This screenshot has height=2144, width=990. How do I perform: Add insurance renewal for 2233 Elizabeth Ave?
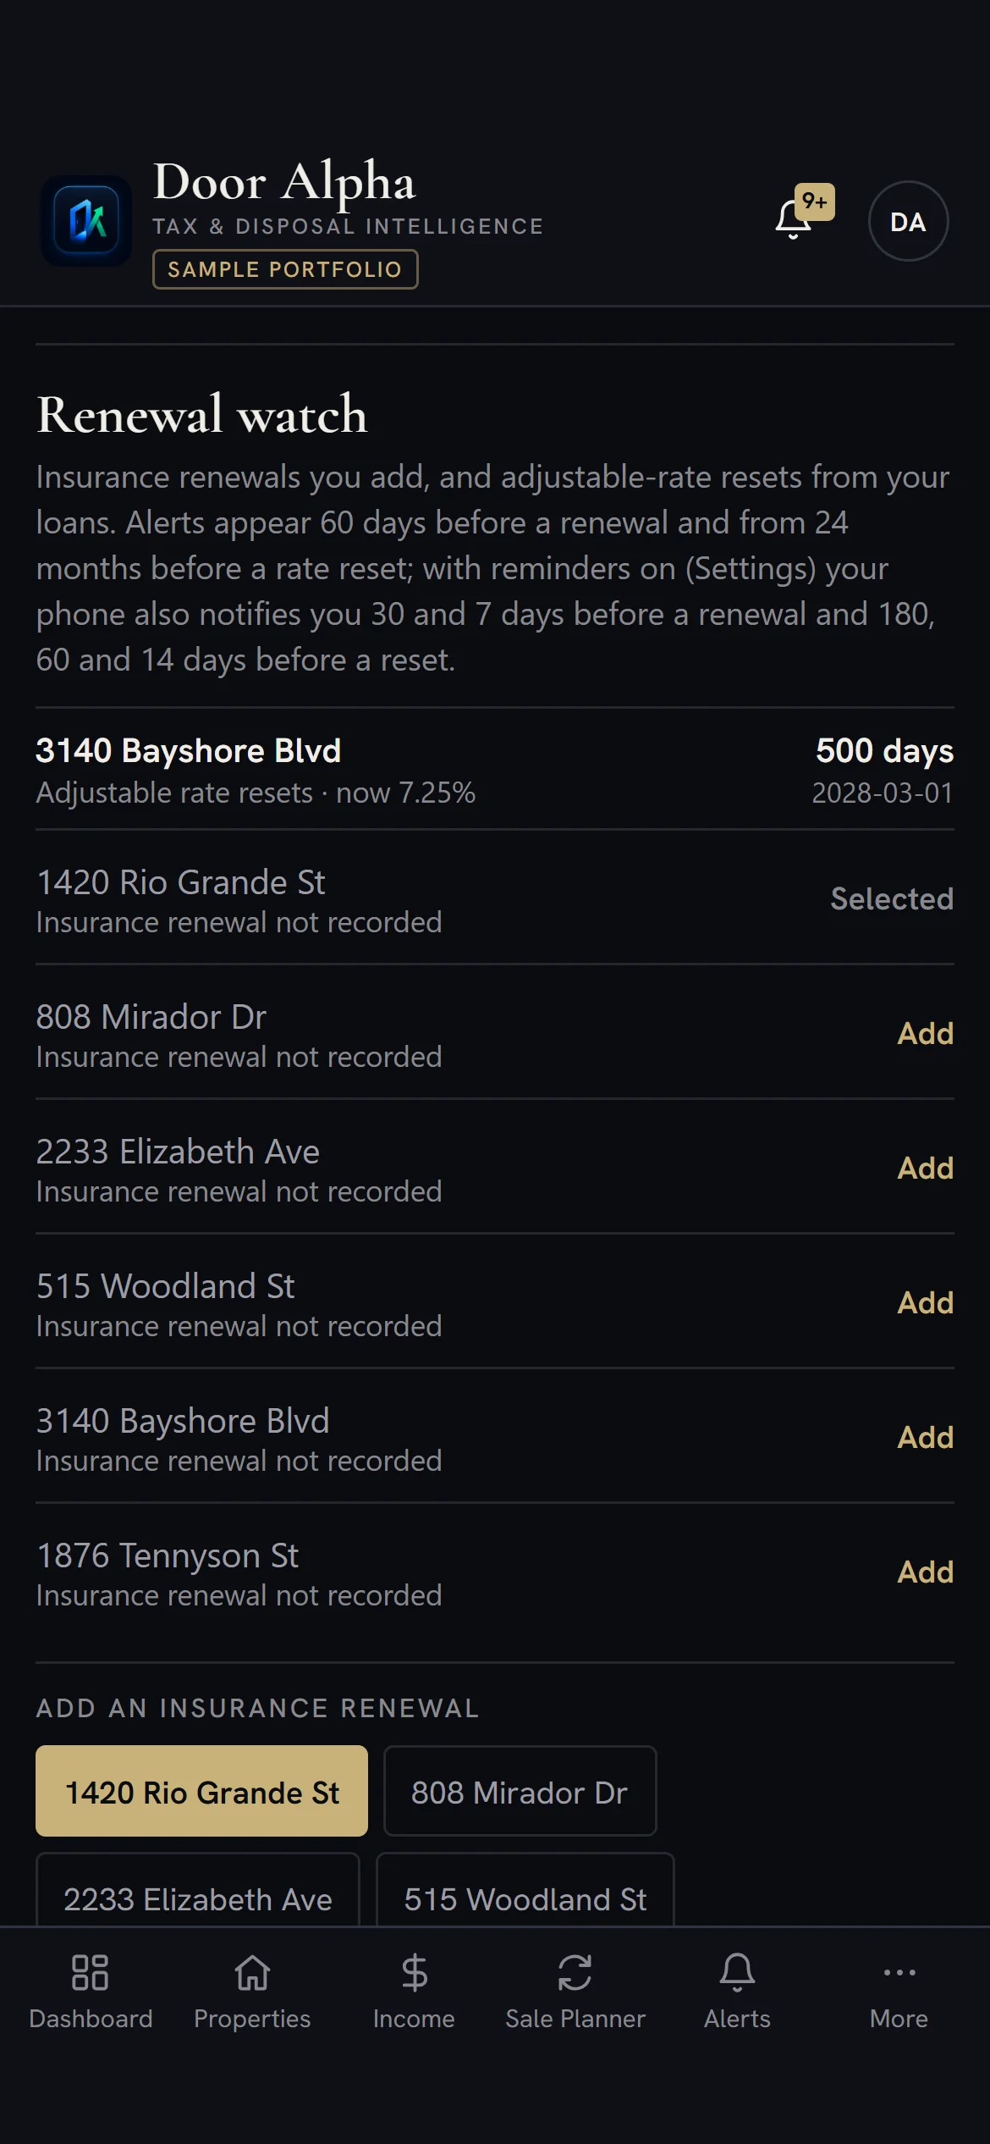point(926,1168)
